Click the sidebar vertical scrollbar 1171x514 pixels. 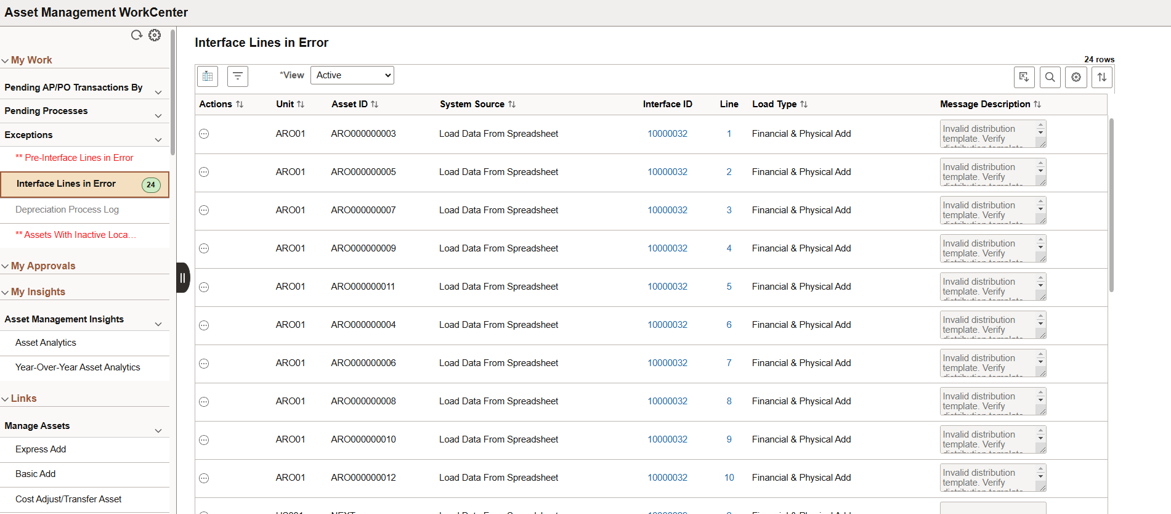pos(173,92)
